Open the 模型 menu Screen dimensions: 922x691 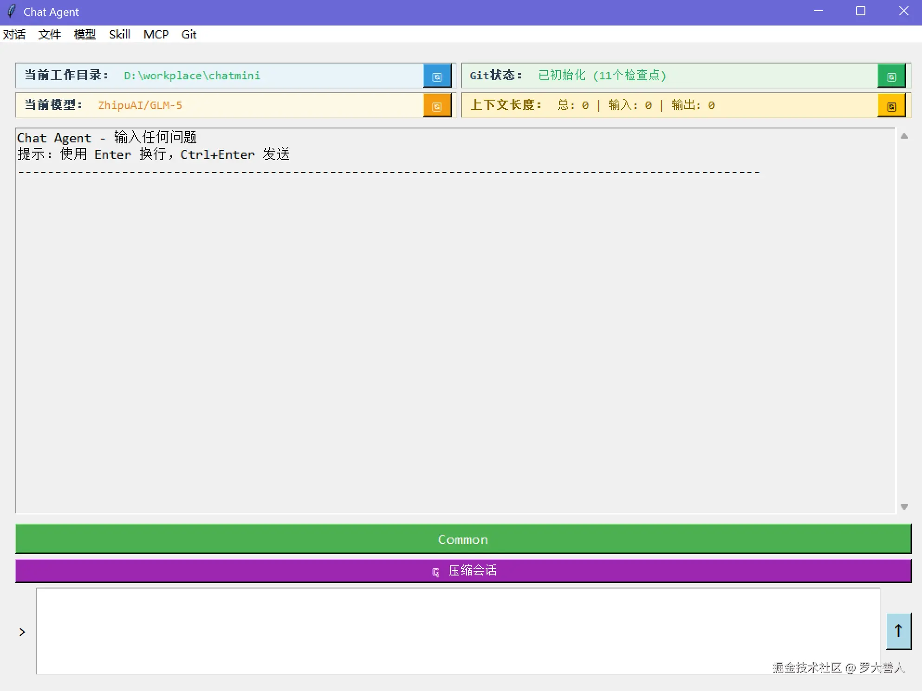tap(84, 34)
